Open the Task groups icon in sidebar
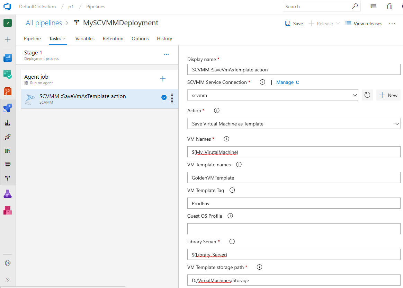The height and width of the screenshot is (288, 403). (x=8, y=164)
